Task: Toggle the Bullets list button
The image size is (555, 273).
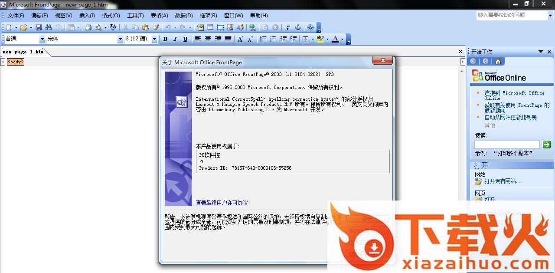Action: pos(273,39)
